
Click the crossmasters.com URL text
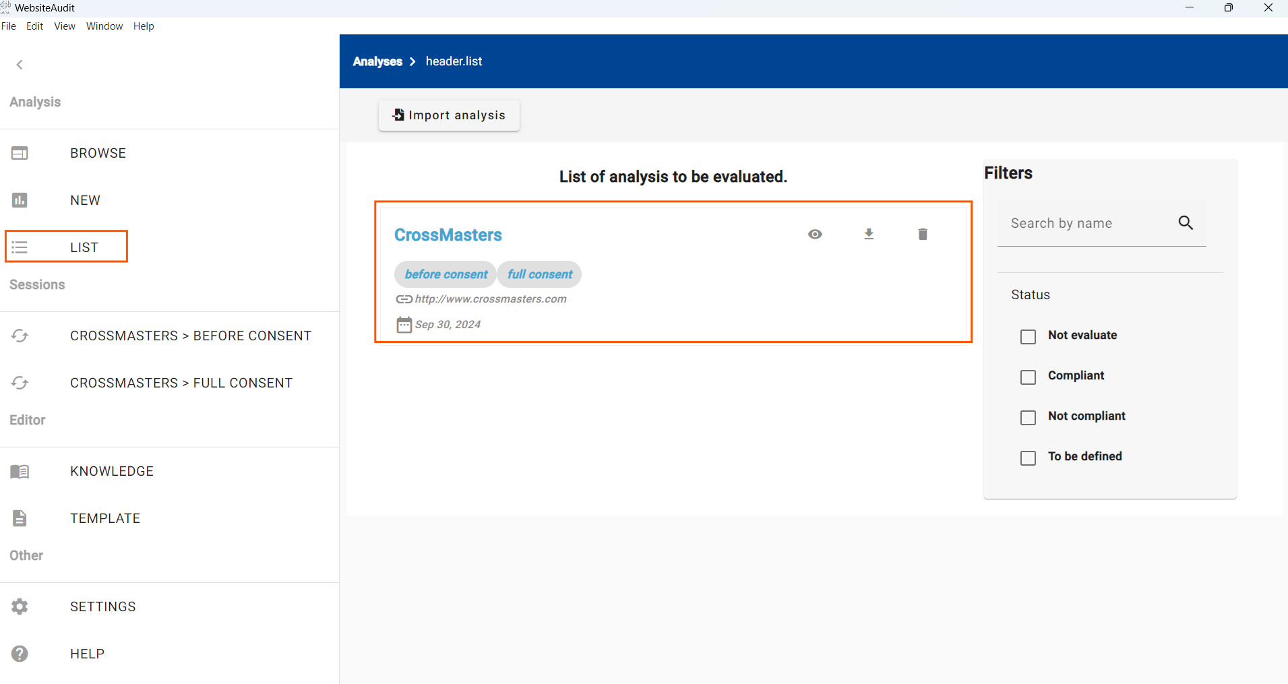click(491, 299)
